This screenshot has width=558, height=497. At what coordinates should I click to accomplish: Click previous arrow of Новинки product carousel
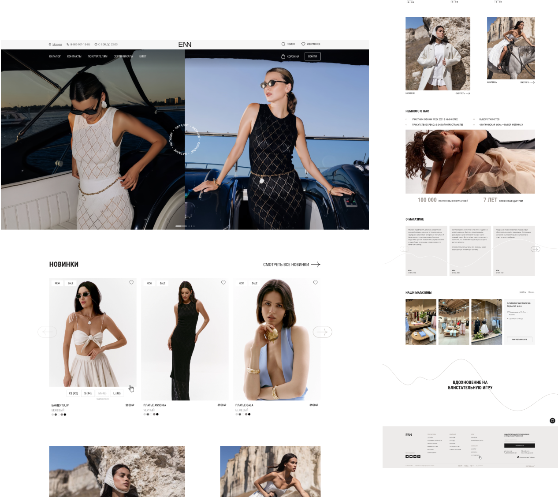point(47,332)
